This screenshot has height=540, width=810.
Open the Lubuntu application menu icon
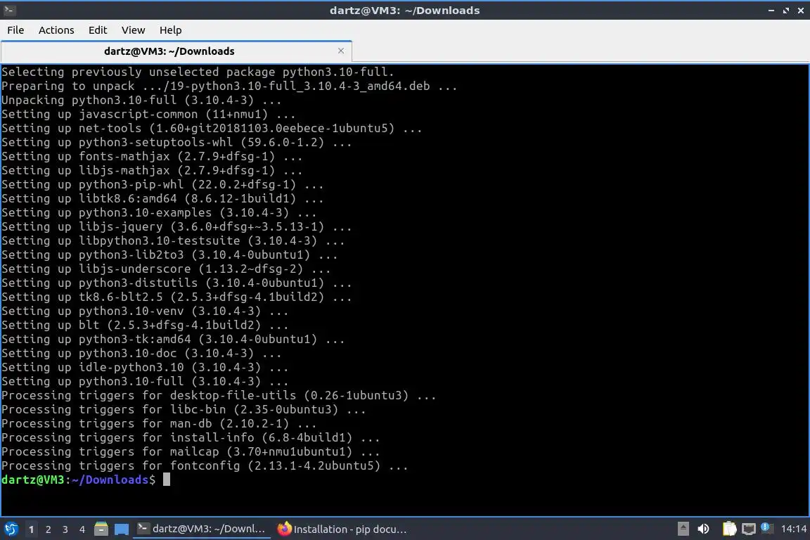(x=11, y=529)
